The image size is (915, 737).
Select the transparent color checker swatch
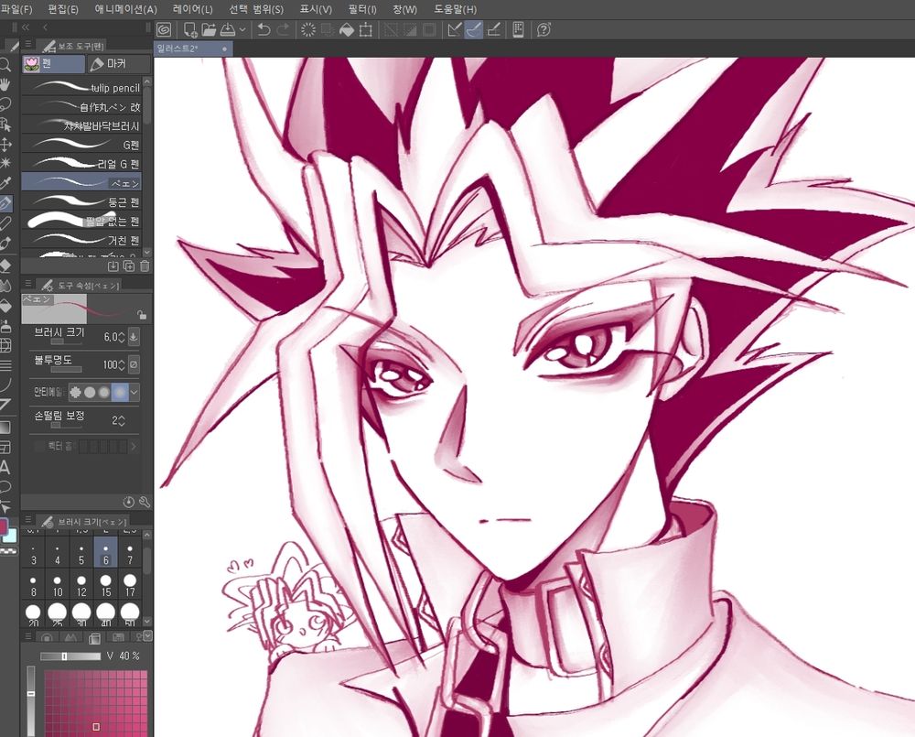pos(7,551)
